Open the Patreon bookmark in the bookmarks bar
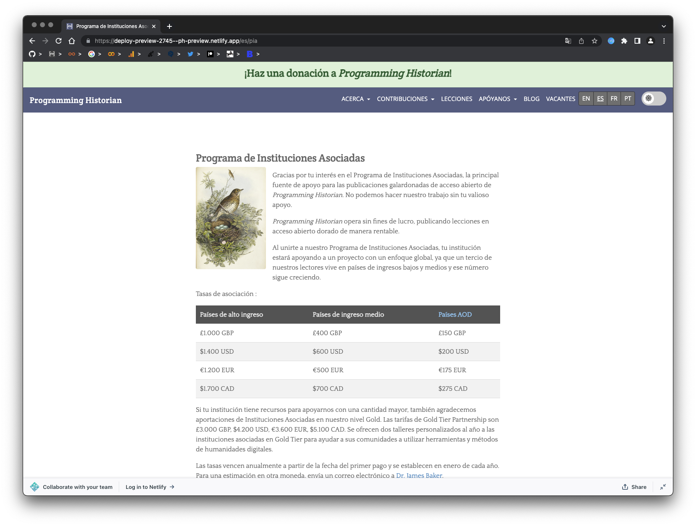 point(210,54)
